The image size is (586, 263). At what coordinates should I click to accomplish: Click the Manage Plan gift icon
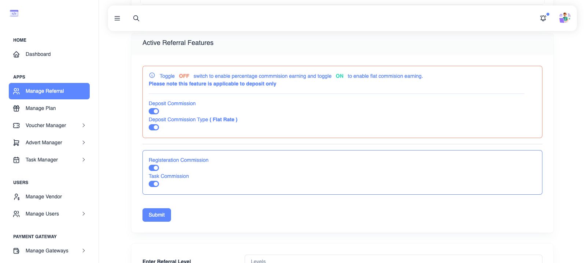pos(16,108)
